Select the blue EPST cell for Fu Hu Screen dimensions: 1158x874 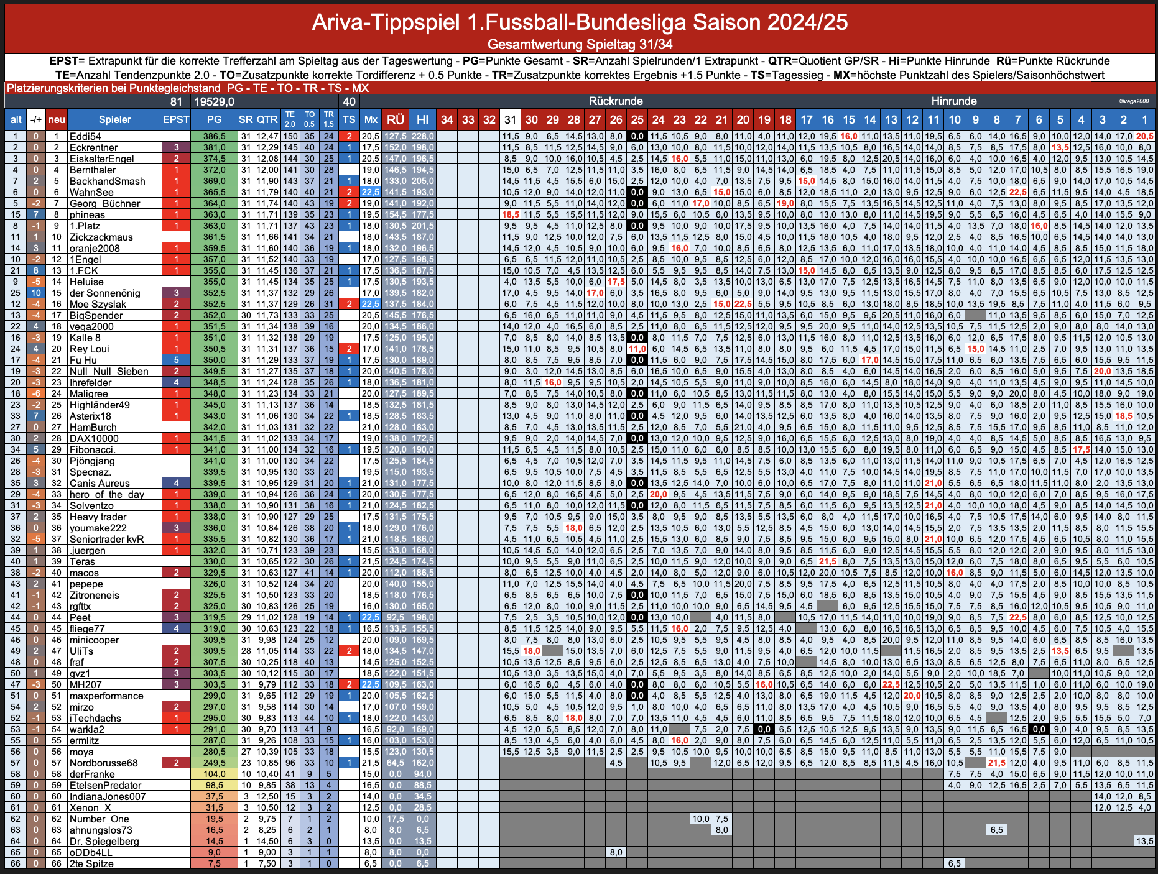pos(176,360)
